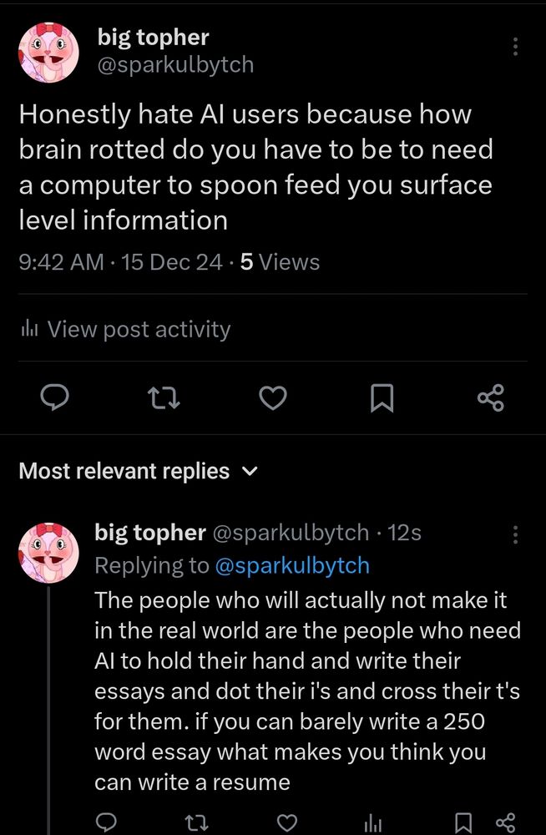Share the main post
Image resolution: width=546 pixels, height=835 pixels.
(491, 399)
